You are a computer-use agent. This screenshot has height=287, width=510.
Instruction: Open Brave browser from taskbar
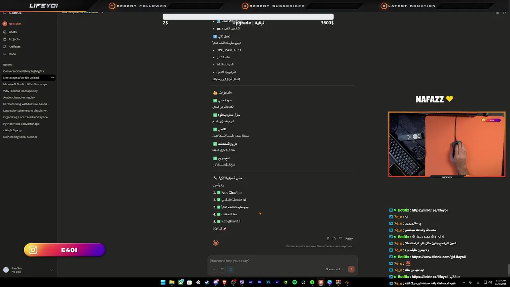224,282
